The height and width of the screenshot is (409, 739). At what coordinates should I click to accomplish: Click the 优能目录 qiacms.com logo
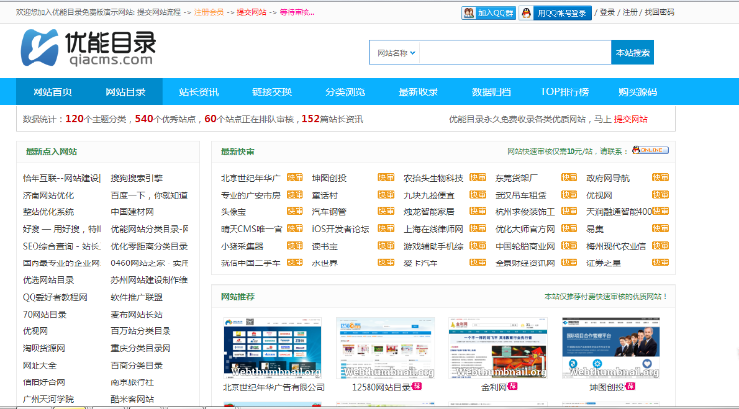tap(88, 48)
